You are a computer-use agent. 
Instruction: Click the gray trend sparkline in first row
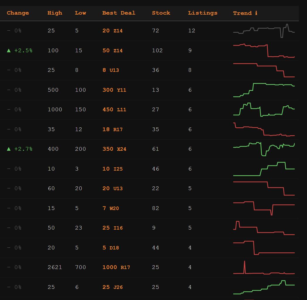264,31
